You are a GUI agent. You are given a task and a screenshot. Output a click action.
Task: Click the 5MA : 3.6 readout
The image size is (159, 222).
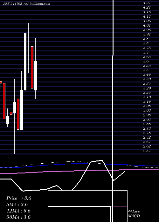17,205
